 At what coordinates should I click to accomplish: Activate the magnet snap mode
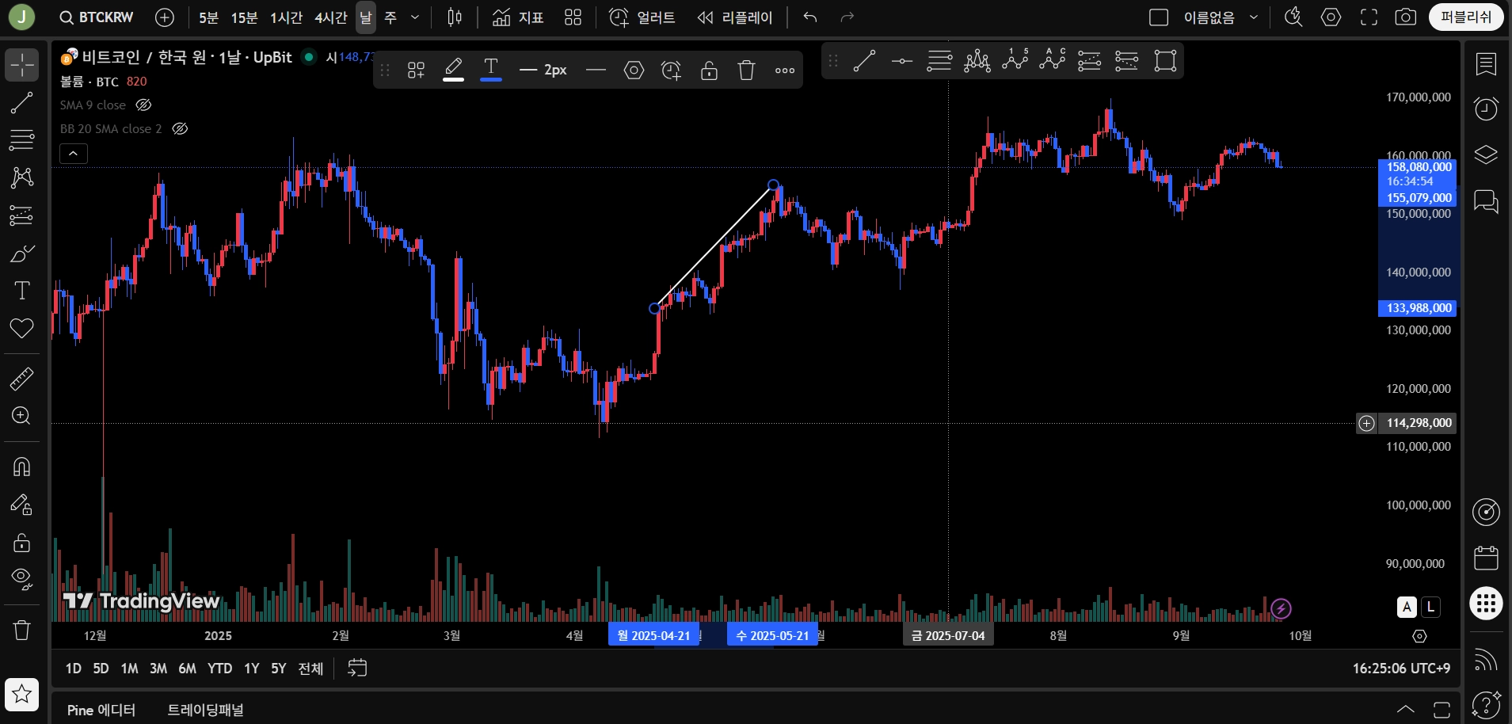[21, 467]
